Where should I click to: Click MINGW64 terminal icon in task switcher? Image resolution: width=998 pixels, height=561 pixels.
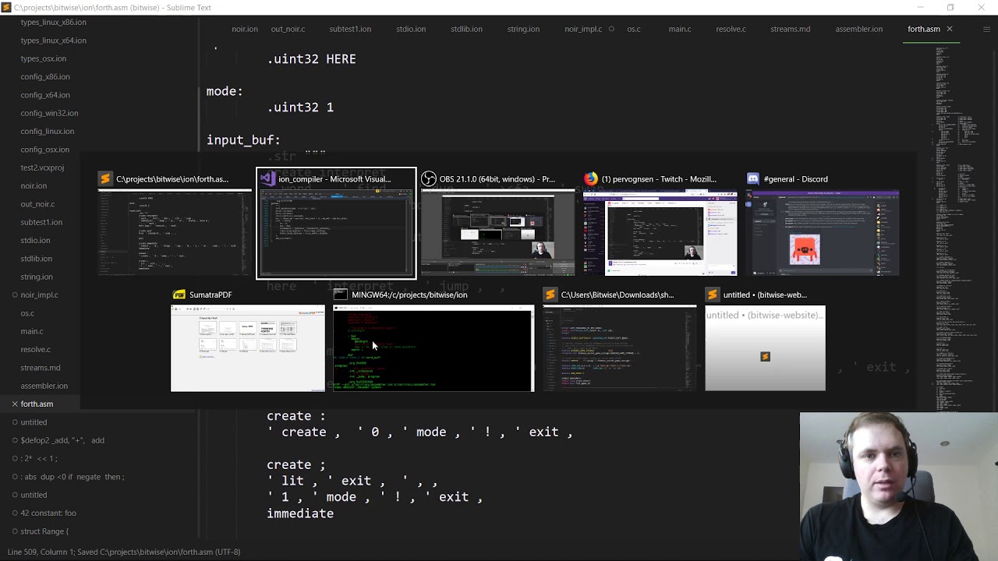340,295
